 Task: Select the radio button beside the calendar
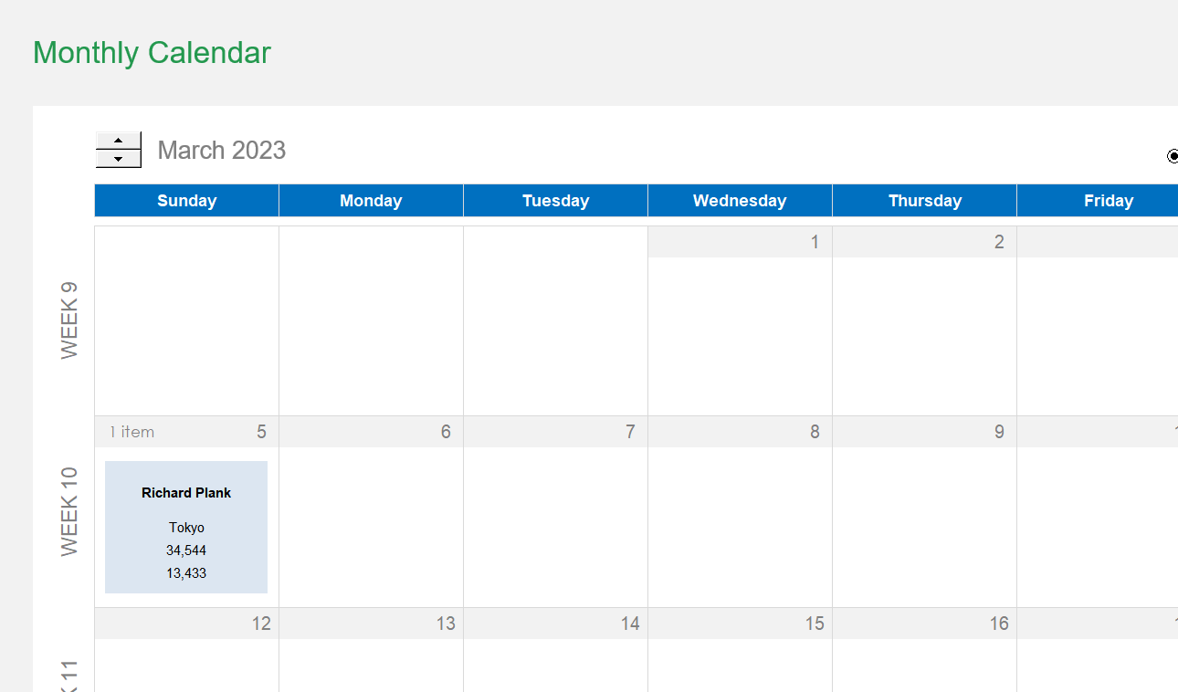click(x=1173, y=156)
